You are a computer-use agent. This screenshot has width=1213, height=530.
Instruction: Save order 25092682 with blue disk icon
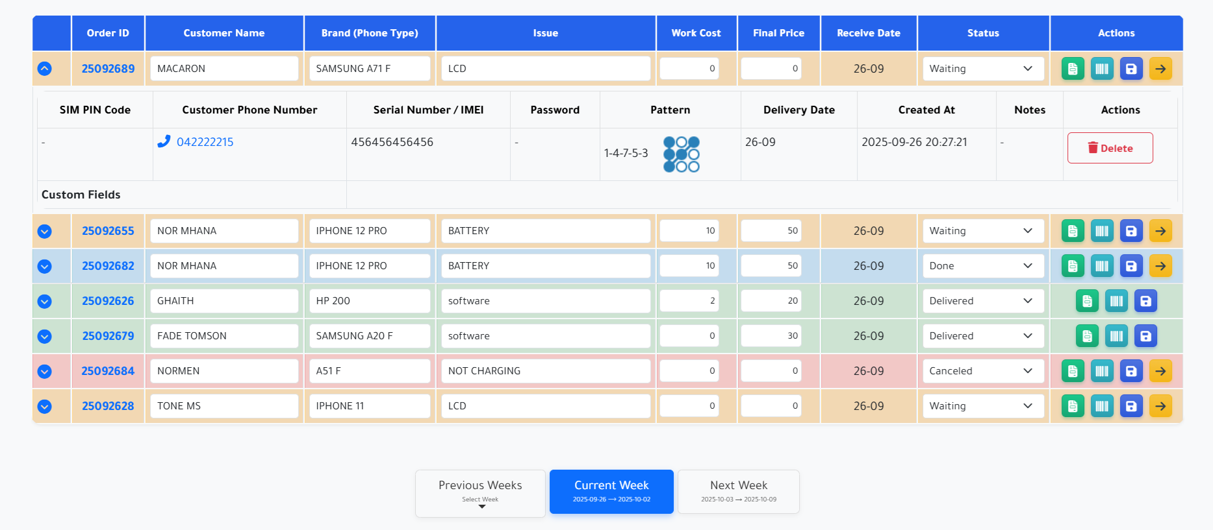click(1130, 266)
